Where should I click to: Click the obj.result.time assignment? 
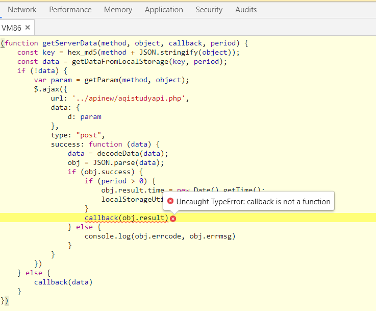(183, 190)
